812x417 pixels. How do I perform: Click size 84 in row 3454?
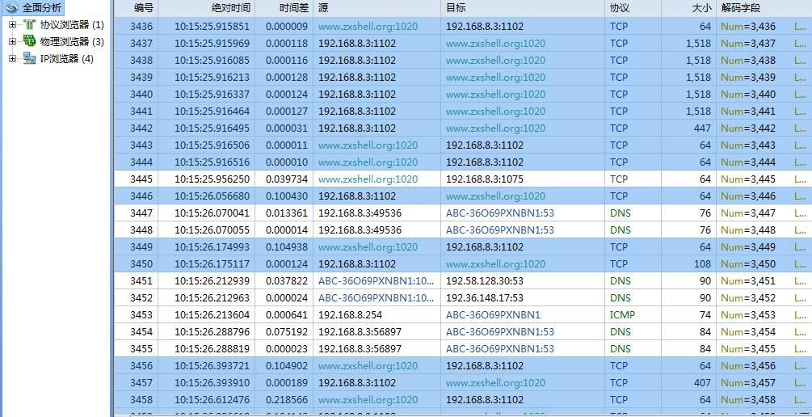(705, 332)
